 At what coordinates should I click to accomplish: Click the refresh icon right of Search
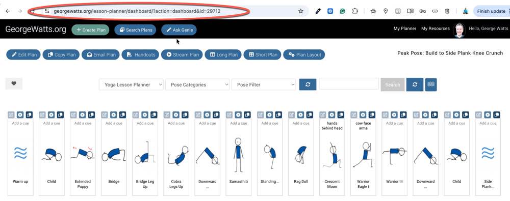pyautogui.click(x=415, y=84)
